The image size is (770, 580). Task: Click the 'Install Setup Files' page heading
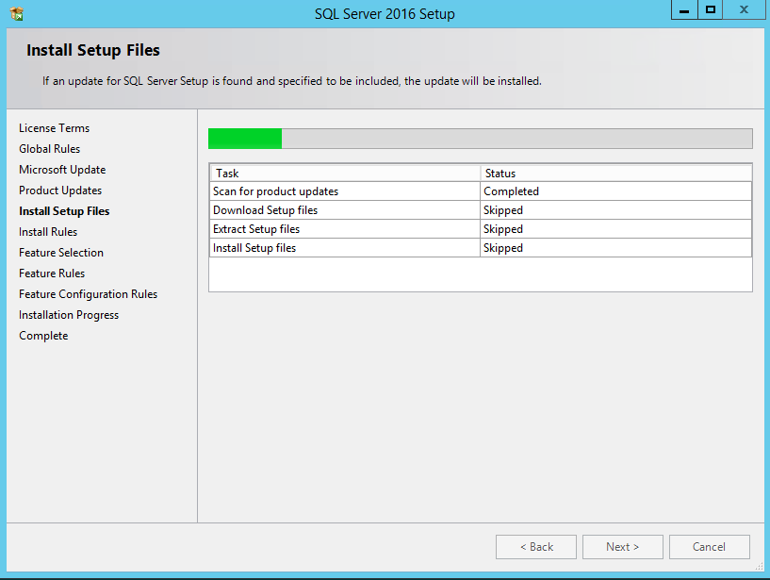pyautogui.click(x=93, y=50)
